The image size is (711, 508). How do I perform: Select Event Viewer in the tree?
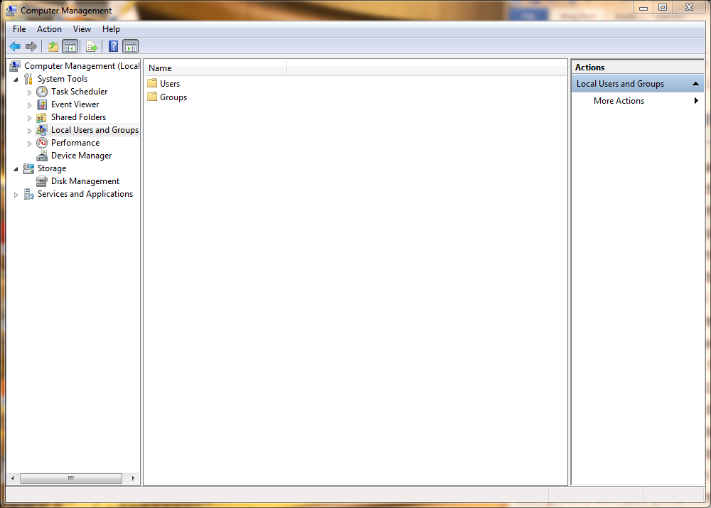75,104
